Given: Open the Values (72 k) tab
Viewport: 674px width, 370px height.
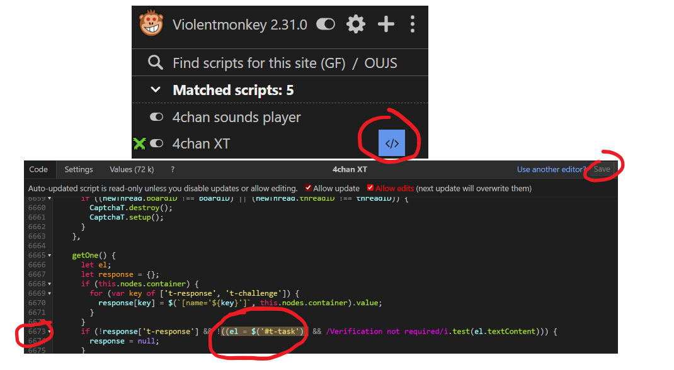Looking at the screenshot, I should (132, 169).
